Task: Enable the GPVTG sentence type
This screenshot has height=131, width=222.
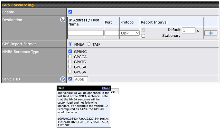Action: pyautogui.click(x=70, y=61)
